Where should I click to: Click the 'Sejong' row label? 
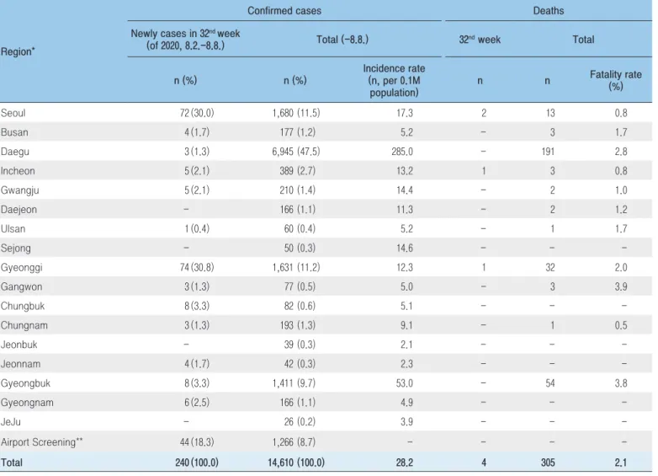[15, 249]
